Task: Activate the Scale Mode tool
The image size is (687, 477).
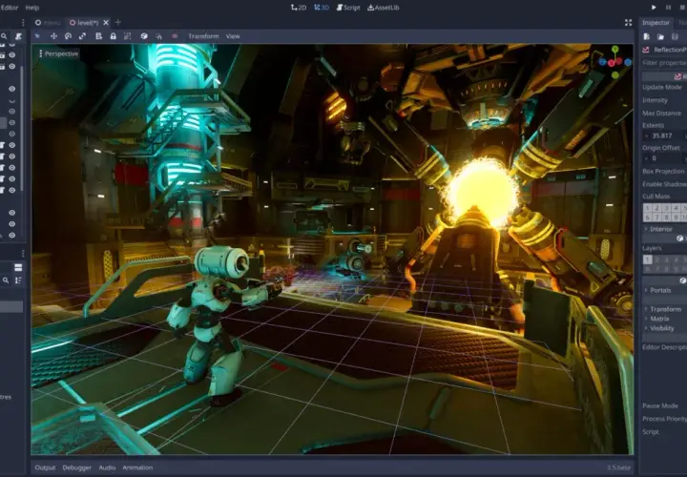Action: point(82,36)
